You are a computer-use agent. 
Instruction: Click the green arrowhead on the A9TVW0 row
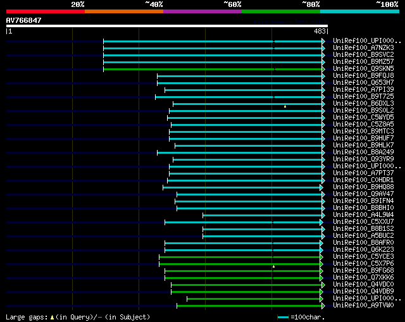point(323,306)
